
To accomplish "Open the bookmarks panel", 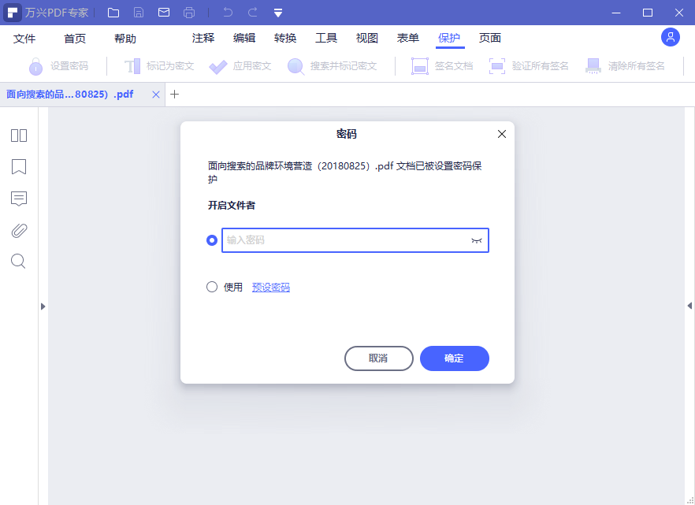I will click(x=18, y=167).
